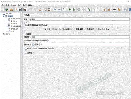Open the Templates toolbar icon

tap(6, 9)
